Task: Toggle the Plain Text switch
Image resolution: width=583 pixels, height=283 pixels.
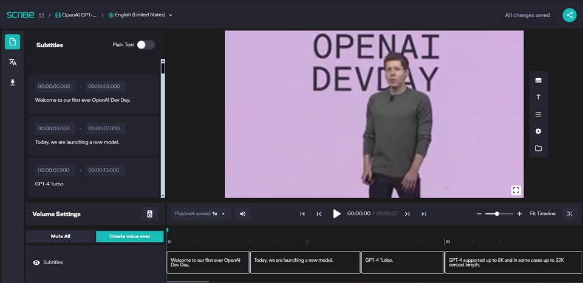Action: 145,45
